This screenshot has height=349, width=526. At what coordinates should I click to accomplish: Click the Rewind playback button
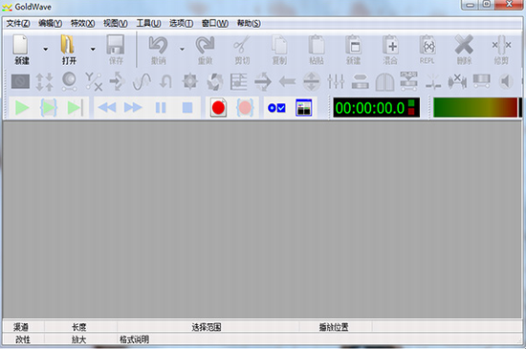pyautogui.click(x=107, y=108)
